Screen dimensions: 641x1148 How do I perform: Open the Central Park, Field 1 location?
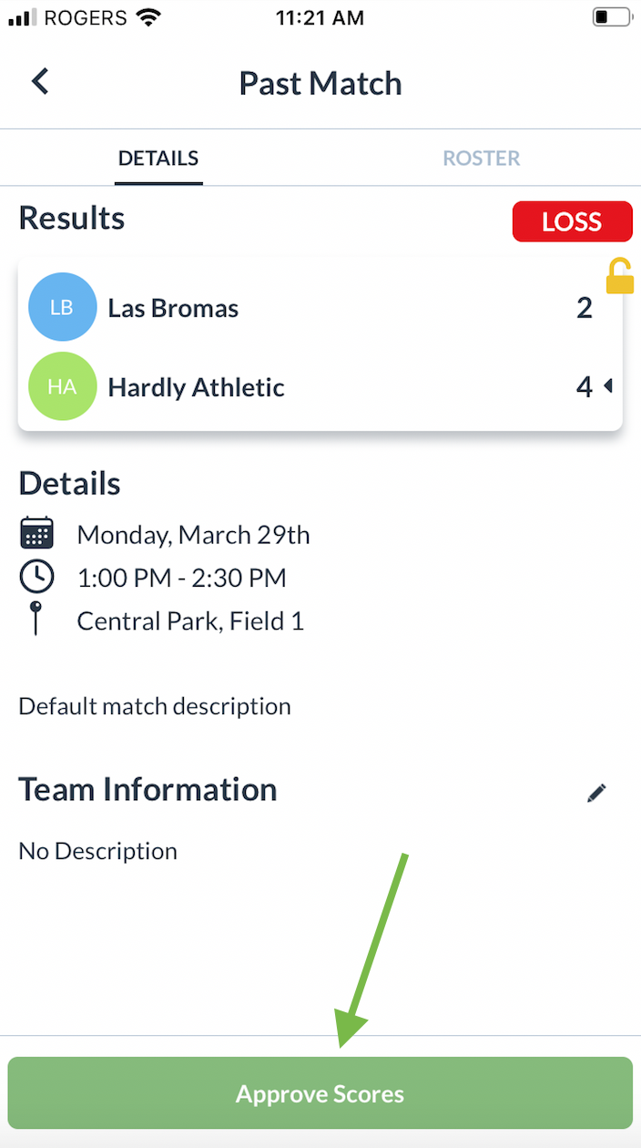[x=190, y=621]
